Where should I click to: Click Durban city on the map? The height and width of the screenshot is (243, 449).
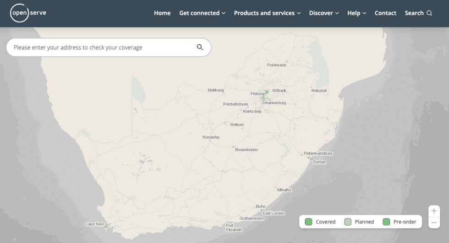pos(319,162)
